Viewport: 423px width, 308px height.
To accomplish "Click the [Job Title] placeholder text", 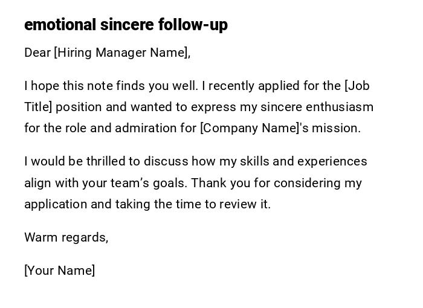I will tap(357, 86).
